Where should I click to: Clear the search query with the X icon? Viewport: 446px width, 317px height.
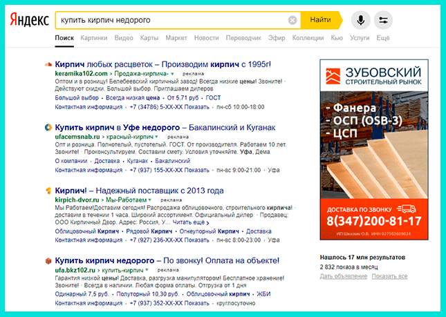tap(292, 20)
